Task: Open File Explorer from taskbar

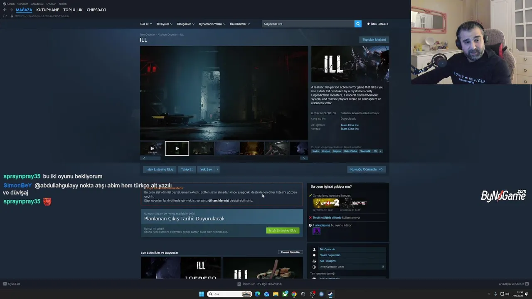Action: point(276,294)
